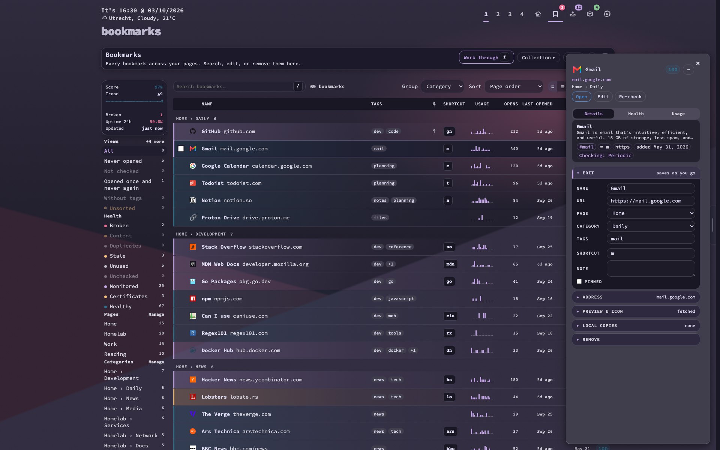
Task: Click the Hacker News favicon
Action: (193, 379)
